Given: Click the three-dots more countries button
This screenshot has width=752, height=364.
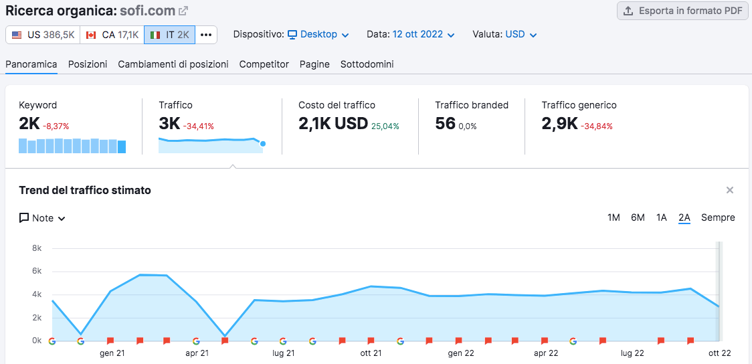Looking at the screenshot, I should coord(206,35).
